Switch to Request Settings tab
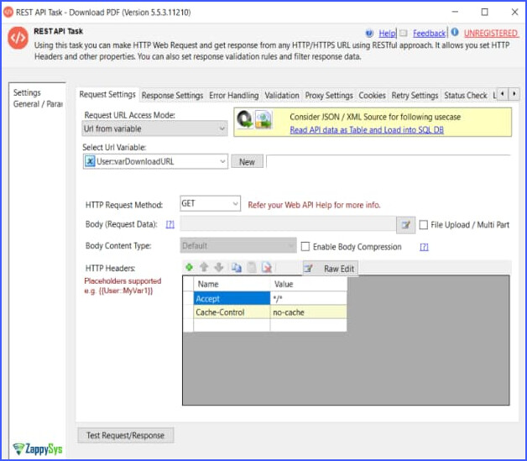Image resolution: width=527 pixels, height=461 pixels. click(x=107, y=95)
